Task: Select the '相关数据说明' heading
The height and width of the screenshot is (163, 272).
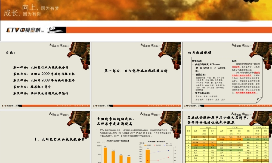Action: (199, 53)
